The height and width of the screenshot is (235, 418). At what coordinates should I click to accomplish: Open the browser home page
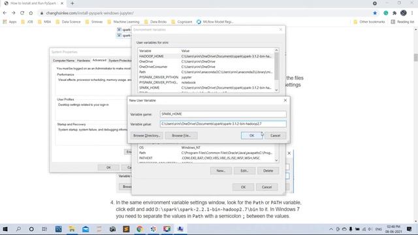31,13
